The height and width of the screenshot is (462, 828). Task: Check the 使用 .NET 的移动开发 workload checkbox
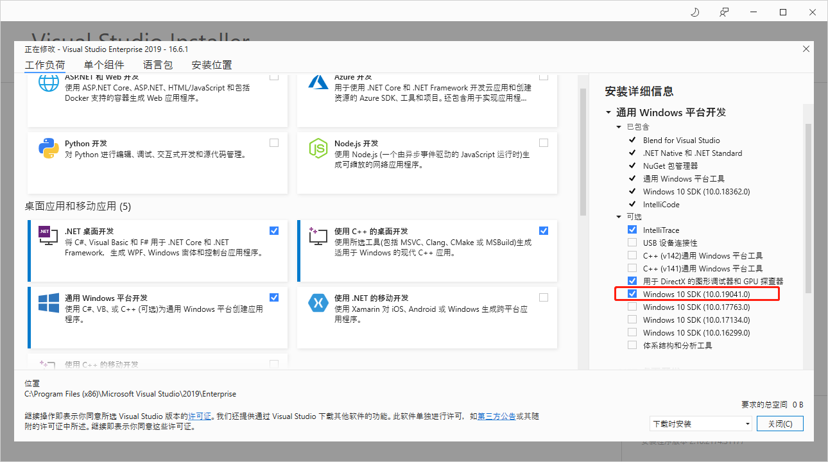tap(544, 297)
